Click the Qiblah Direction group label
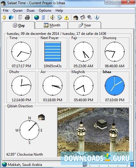Image resolution: width=136 pixels, height=168 pixels. (20, 106)
